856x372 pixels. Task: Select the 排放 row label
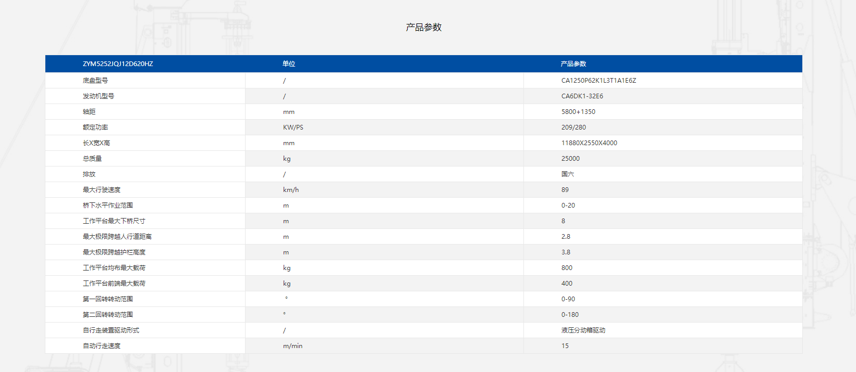coord(89,174)
